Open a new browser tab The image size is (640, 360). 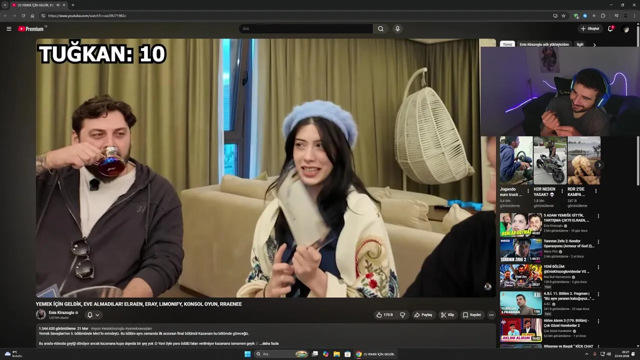[x=73, y=5]
